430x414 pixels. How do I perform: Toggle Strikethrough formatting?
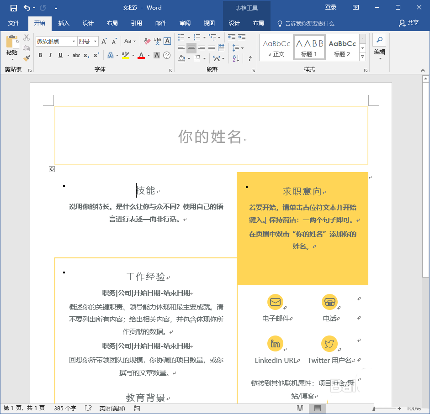coord(76,55)
